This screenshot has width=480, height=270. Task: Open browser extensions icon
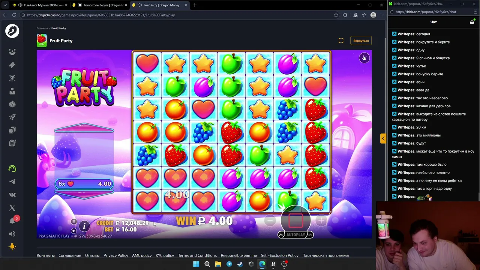(345, 15)
